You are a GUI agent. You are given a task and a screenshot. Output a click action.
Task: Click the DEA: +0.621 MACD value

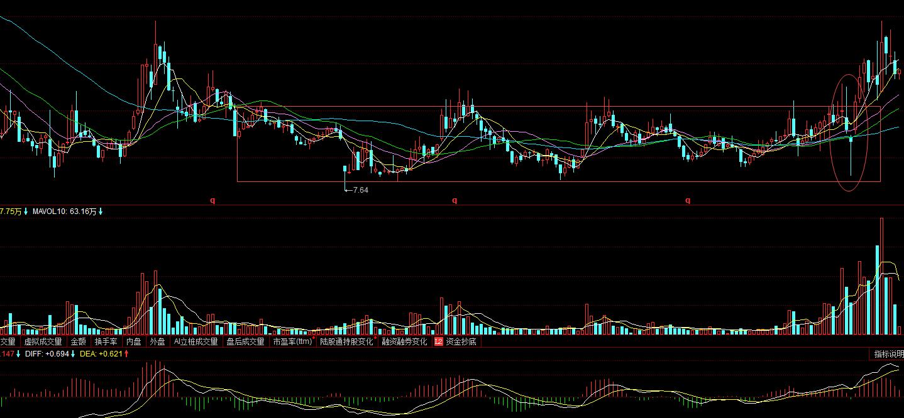coord(101,355)
